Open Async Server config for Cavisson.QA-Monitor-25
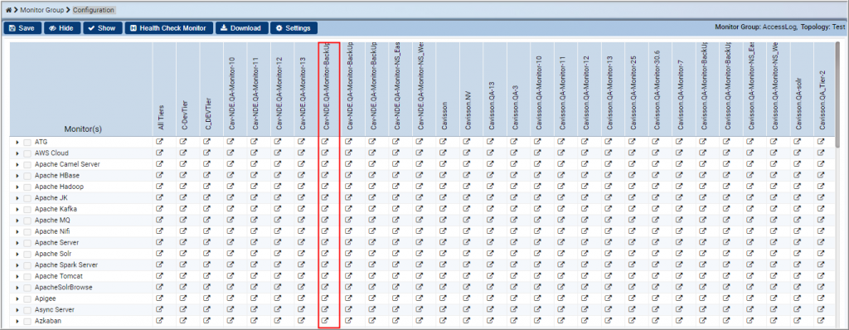The width and height of the screenshot is (849, 330). pos(632,309)
